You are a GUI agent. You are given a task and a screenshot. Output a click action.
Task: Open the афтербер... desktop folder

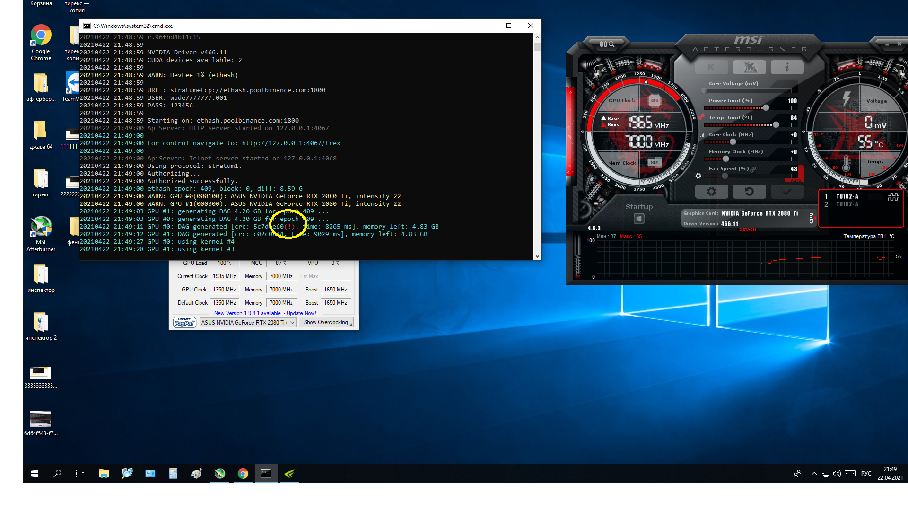41,87
